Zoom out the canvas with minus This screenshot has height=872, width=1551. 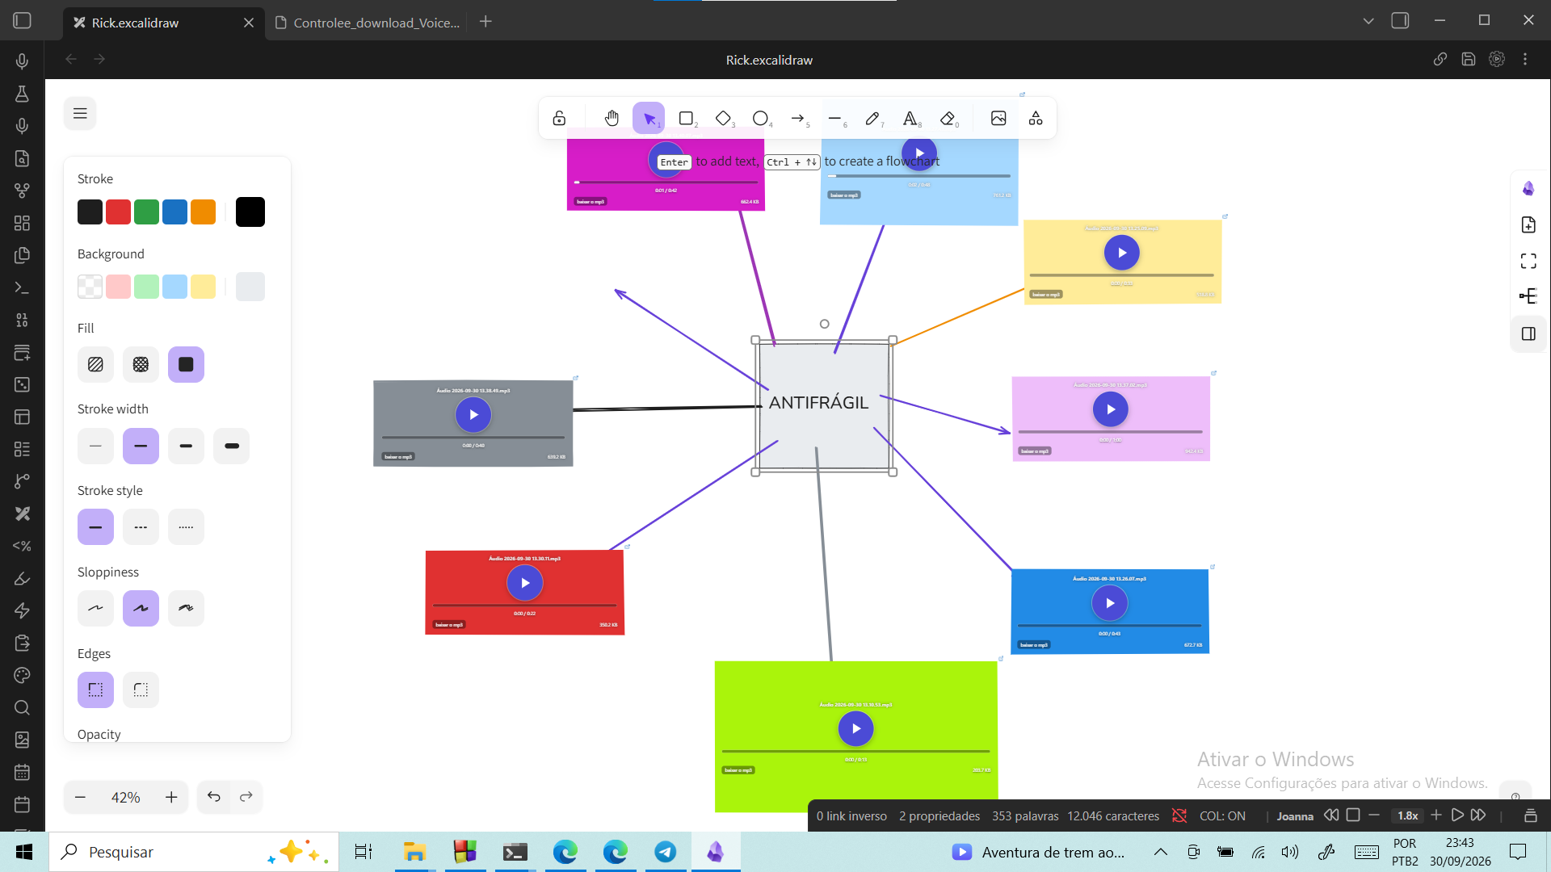coord(80,797)
